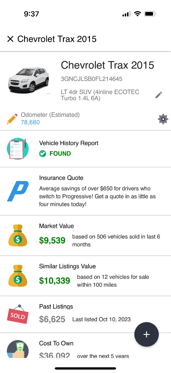Tap the Progressive insurance logo icon
Screen dimensions: 171x373
18,191
